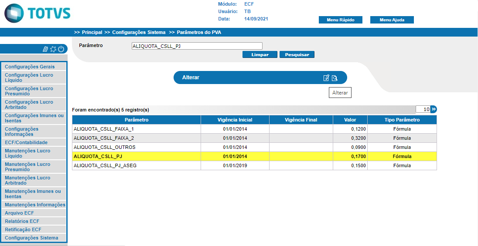Image resolution: width=478 pixels, height=246 pixels.
Task: Click the value 0,1500
Action: point(358,165)
